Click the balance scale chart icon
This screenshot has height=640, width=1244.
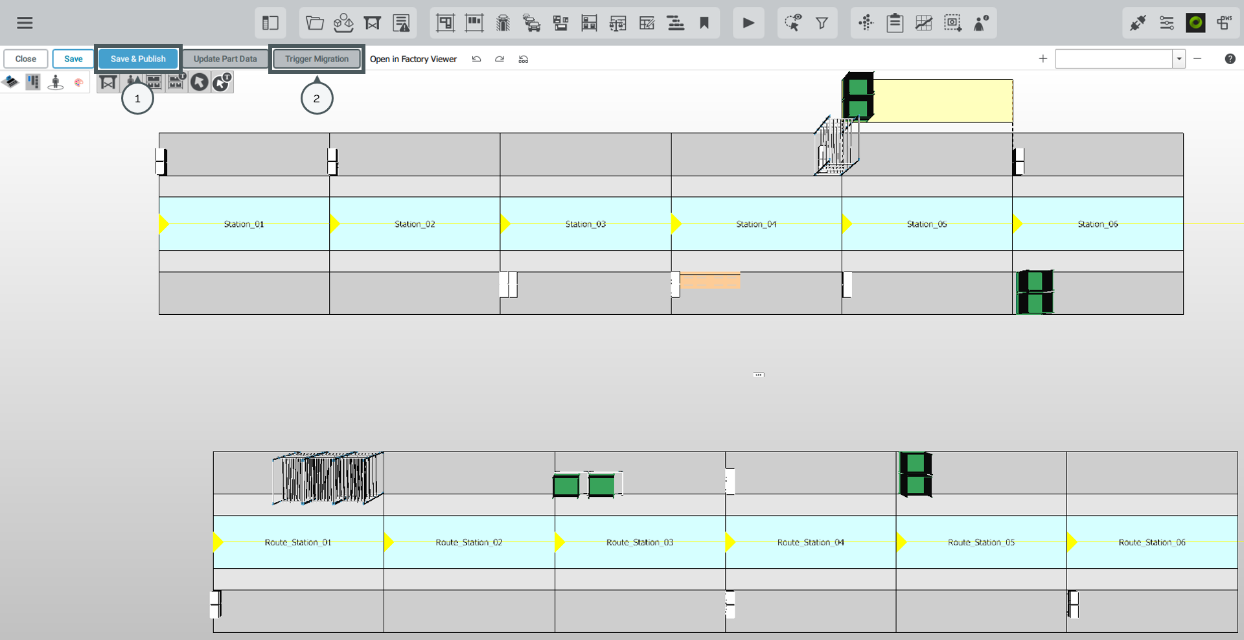617,23
